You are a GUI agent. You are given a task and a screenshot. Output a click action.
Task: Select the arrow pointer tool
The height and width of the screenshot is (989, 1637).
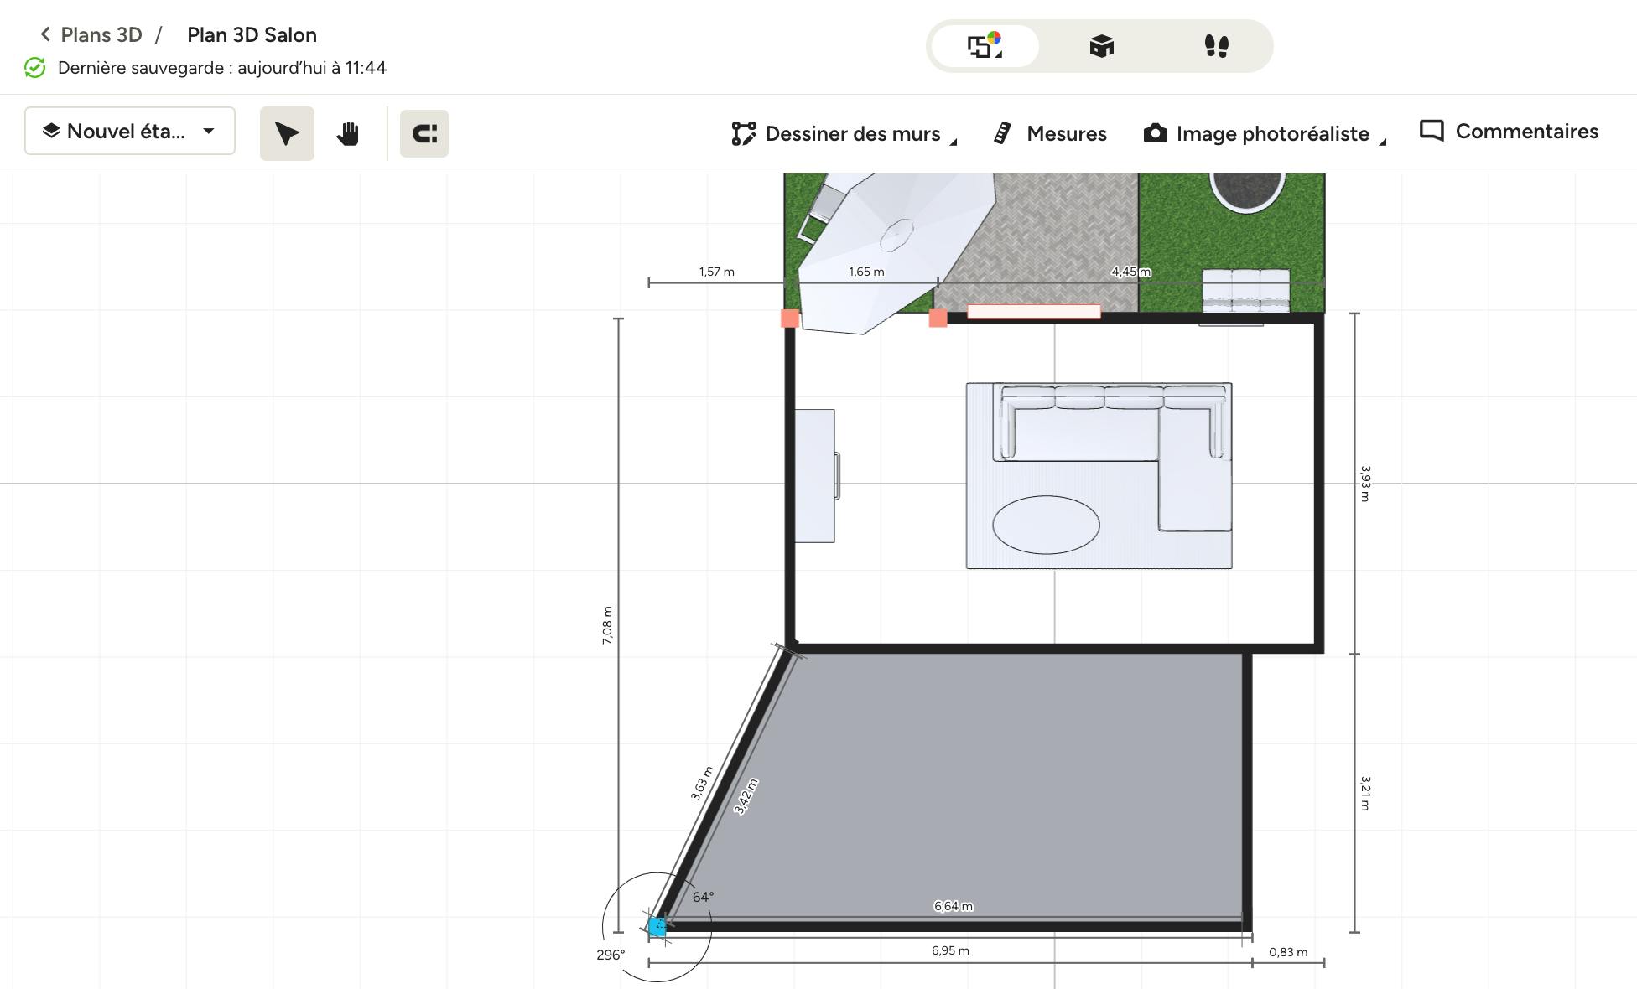(x=287, y=133)
